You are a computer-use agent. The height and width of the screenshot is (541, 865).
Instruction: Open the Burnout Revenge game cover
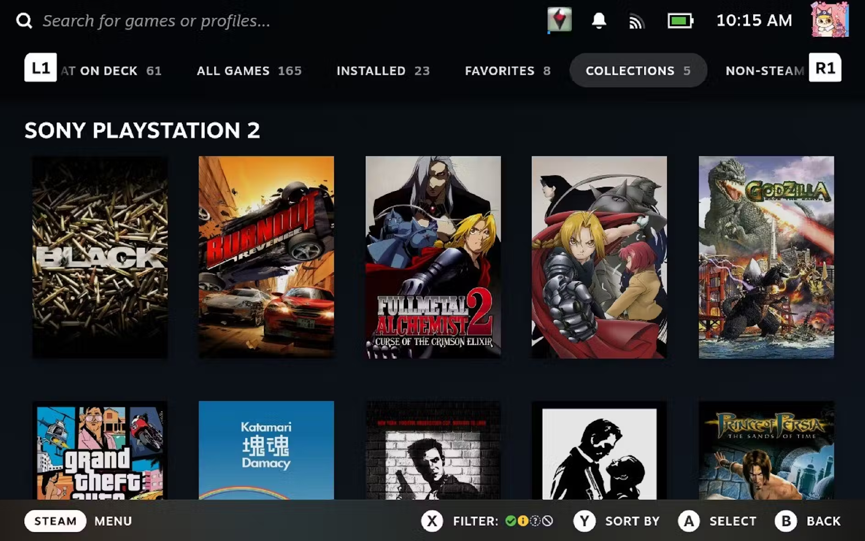click(x=266, y=257)
